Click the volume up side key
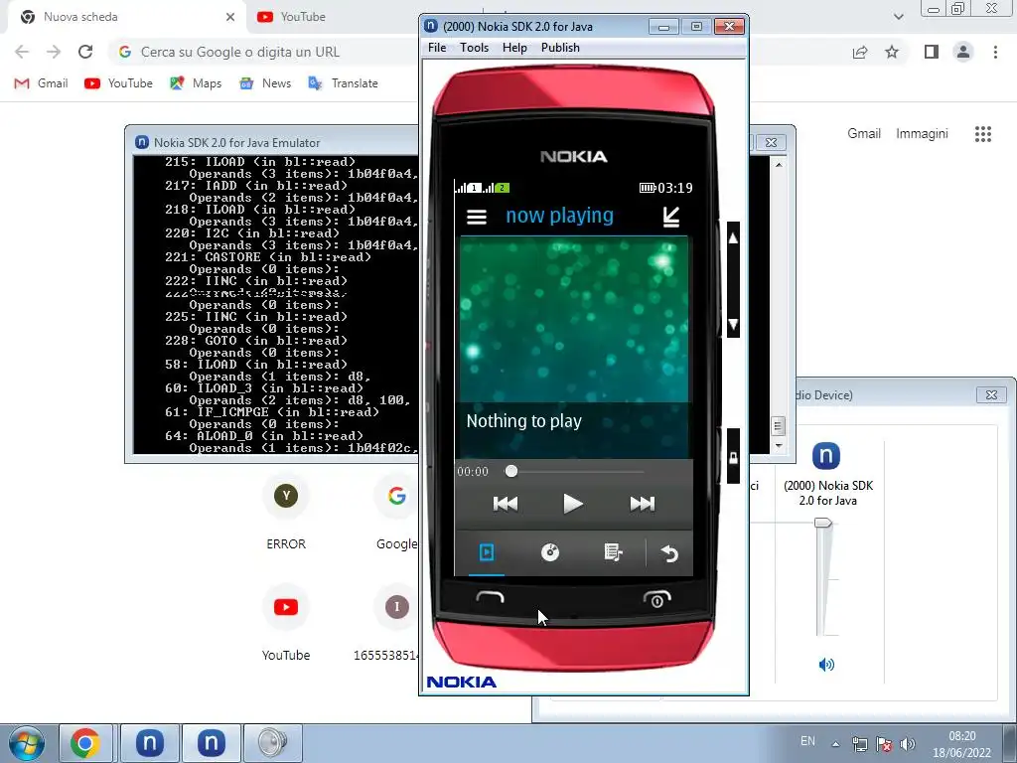The image size is (1017, 763). pyautogui.click(x=733, y=238)
